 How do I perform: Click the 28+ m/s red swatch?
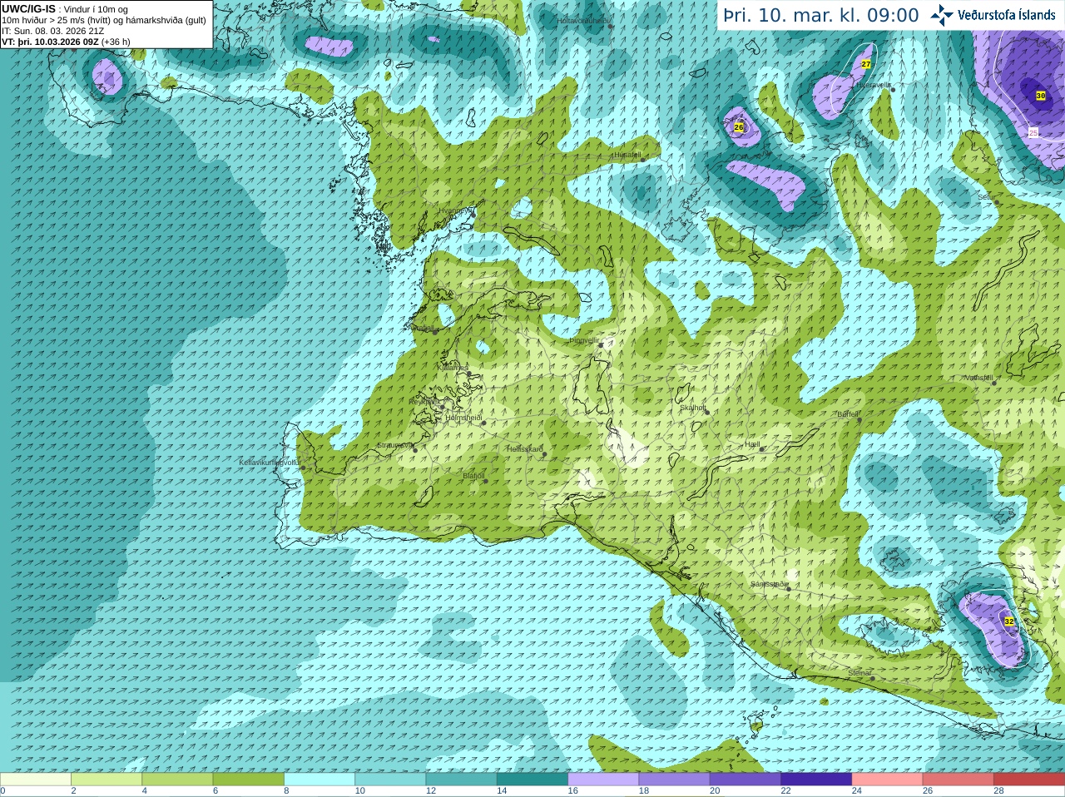[1029, 780]
